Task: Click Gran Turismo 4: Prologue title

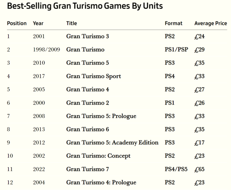Action: pos(101,183)
